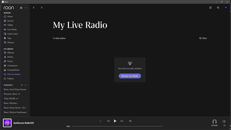Click the 0:00 elapsed time readout
The image size is (231, 130).
(68, 126)
